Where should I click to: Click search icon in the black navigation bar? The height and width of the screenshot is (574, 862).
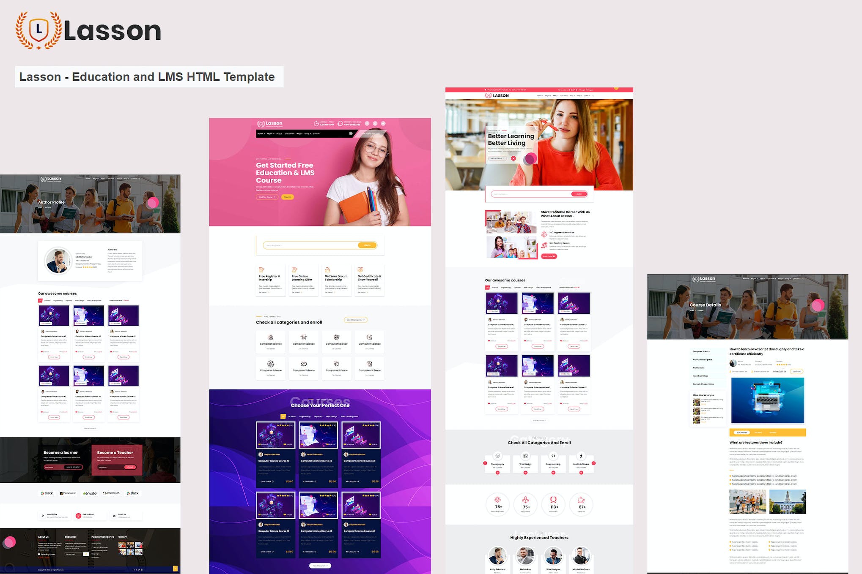(350, 133)
